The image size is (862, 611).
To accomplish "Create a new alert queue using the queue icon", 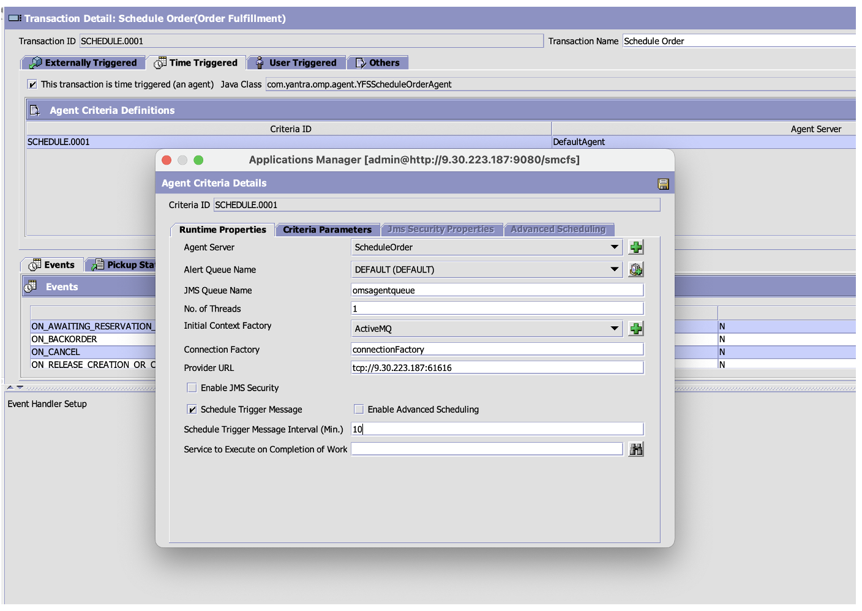I will pos(635,269).
